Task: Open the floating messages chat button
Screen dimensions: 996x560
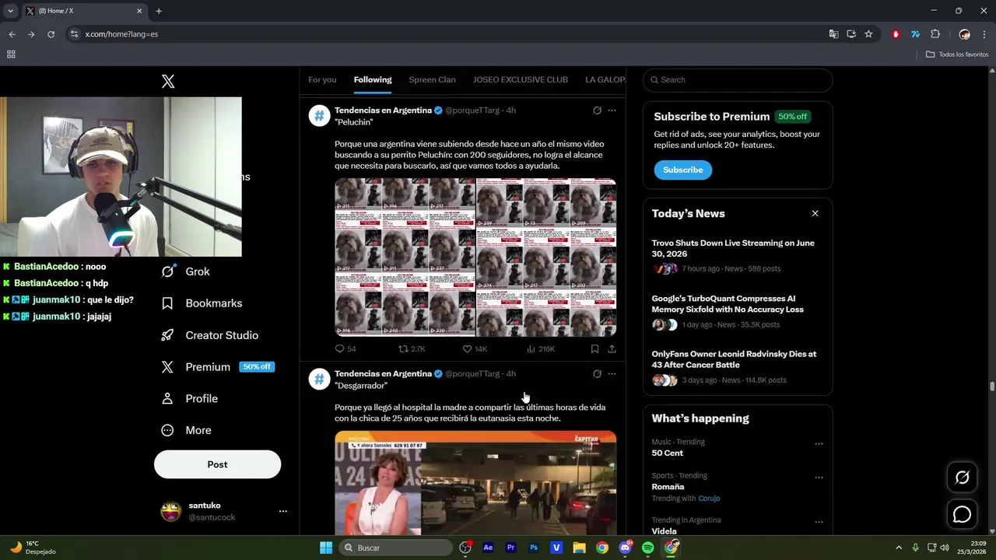Action: tap(962, 514)
